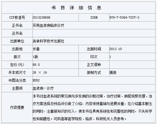Viewport: 157px width, 124px height.
Task: Click the publisher 吉林科学技术出版社
Action: (48, 41)
